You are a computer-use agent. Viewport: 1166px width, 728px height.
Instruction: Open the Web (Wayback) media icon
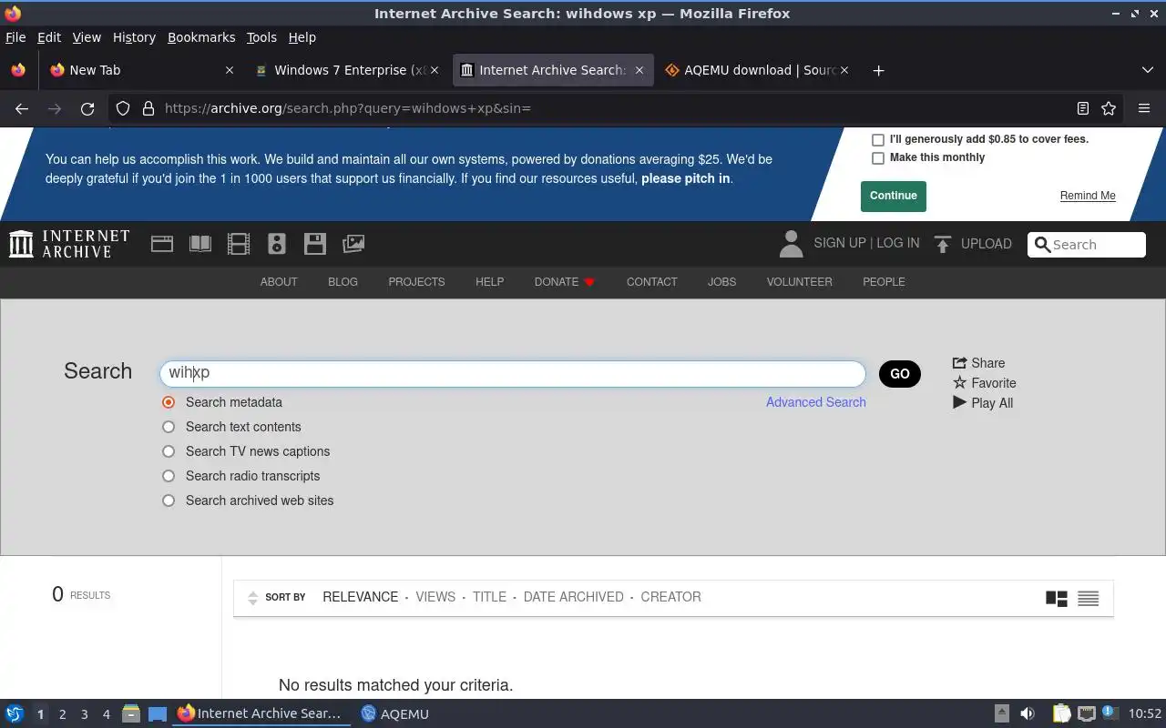point(162,244)
